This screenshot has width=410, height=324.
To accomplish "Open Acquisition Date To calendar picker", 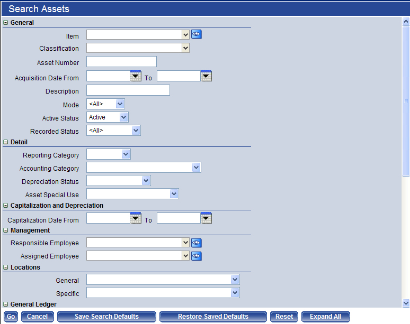I will point(206,76).
